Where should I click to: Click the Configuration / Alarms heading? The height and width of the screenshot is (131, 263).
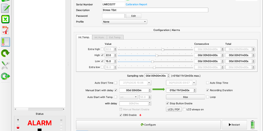point(167,30)
